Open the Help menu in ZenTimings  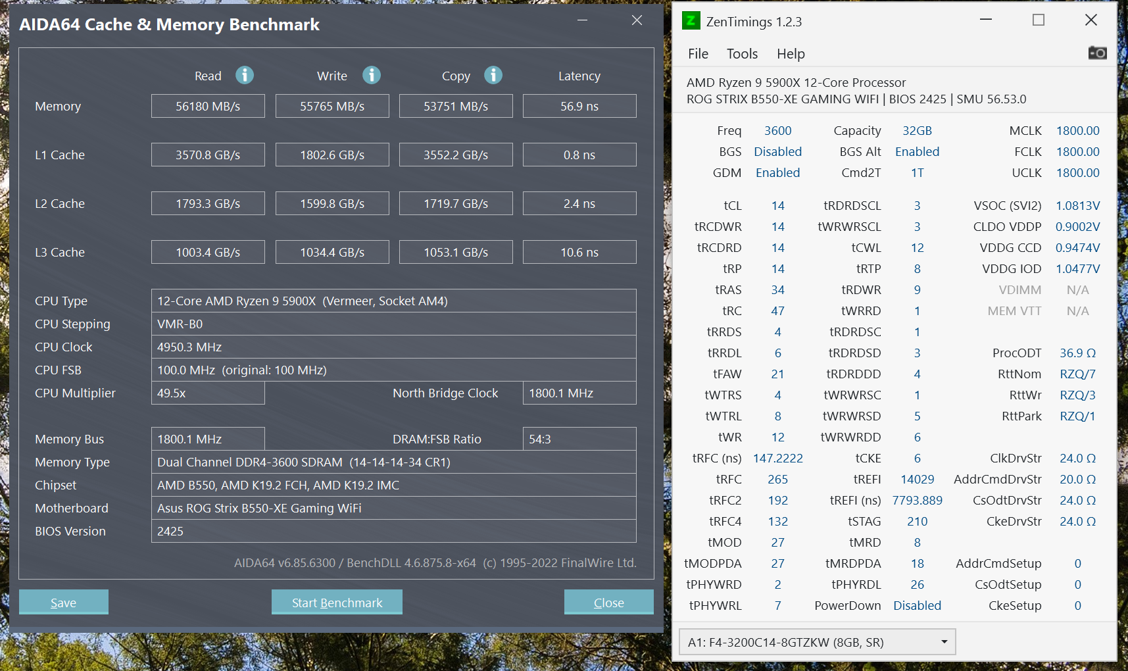(x=791, y=54)
